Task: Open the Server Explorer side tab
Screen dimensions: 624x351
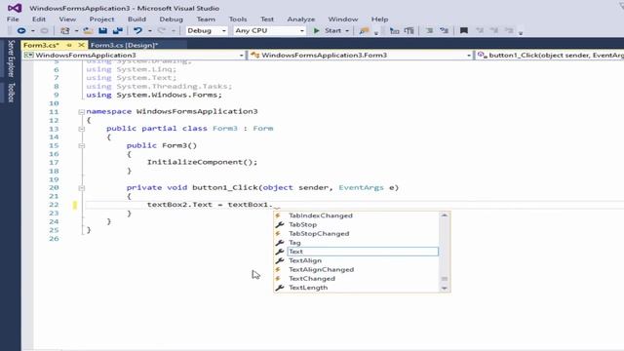Action: (11, 58)
